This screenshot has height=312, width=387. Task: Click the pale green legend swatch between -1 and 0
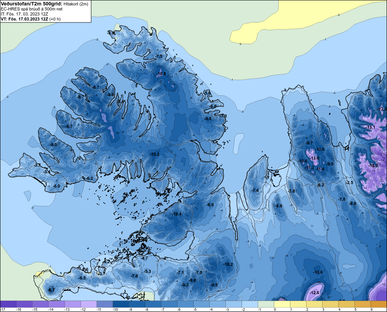(266, 304)
